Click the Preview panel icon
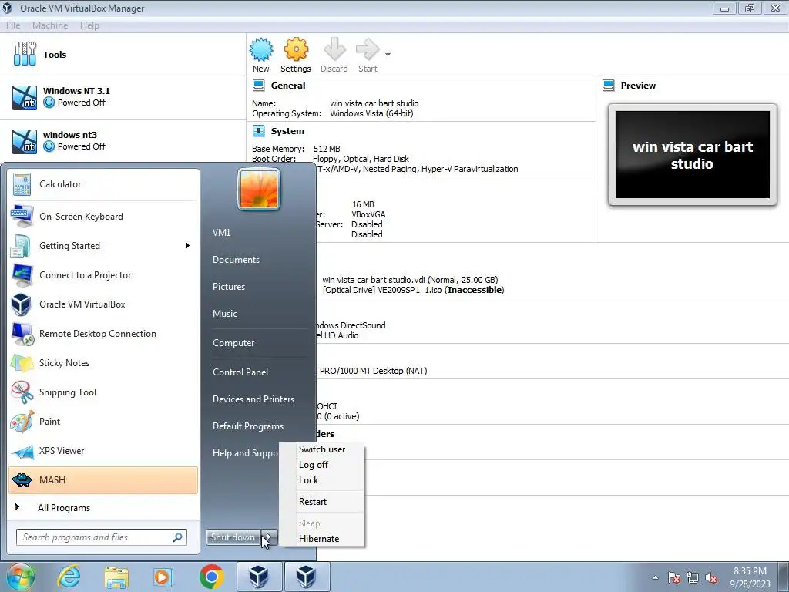 tap(609, 85)
